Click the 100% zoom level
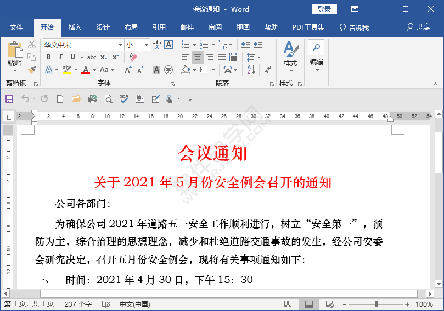 (x=424, y=304)
